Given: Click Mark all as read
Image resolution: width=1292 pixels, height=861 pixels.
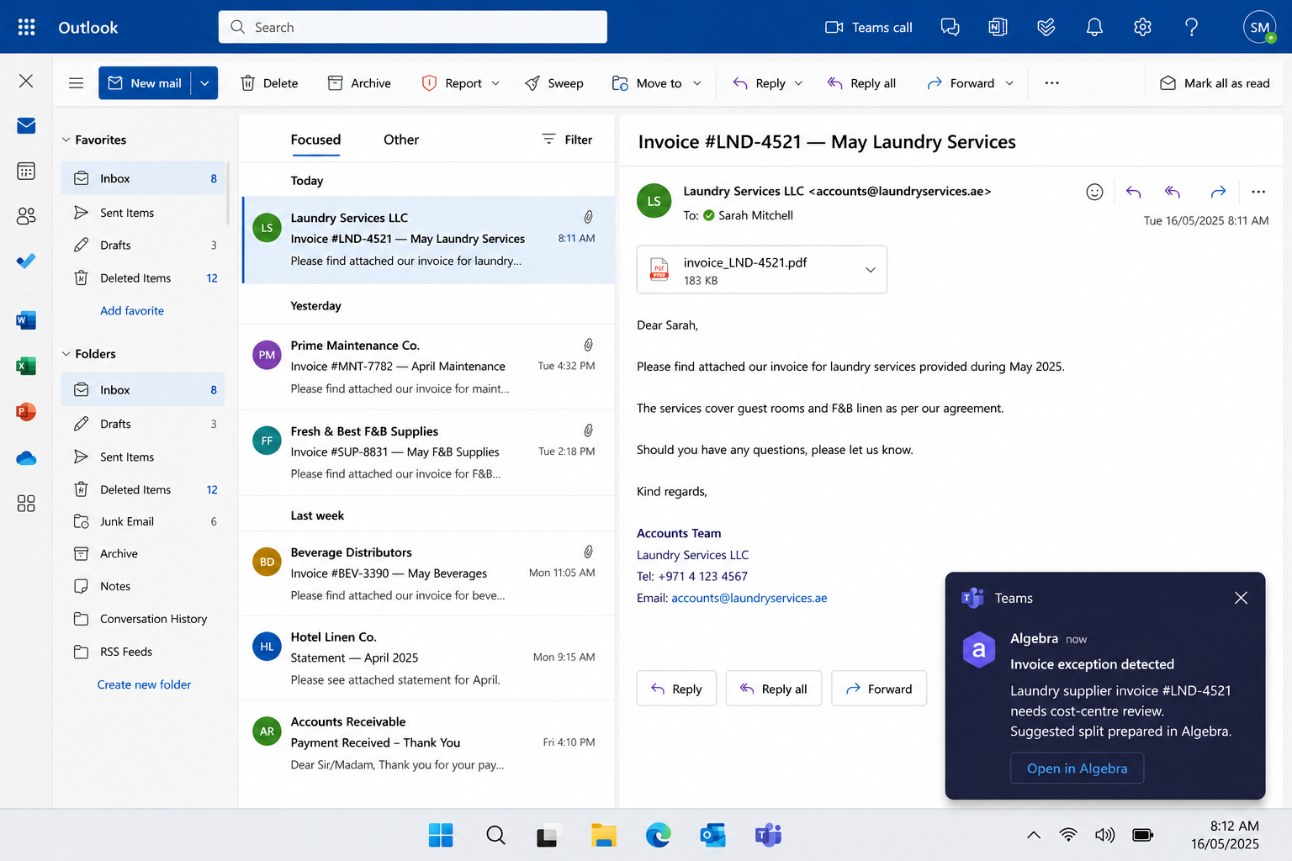Looking at the screenshot, I should [x=1215, y=83].
